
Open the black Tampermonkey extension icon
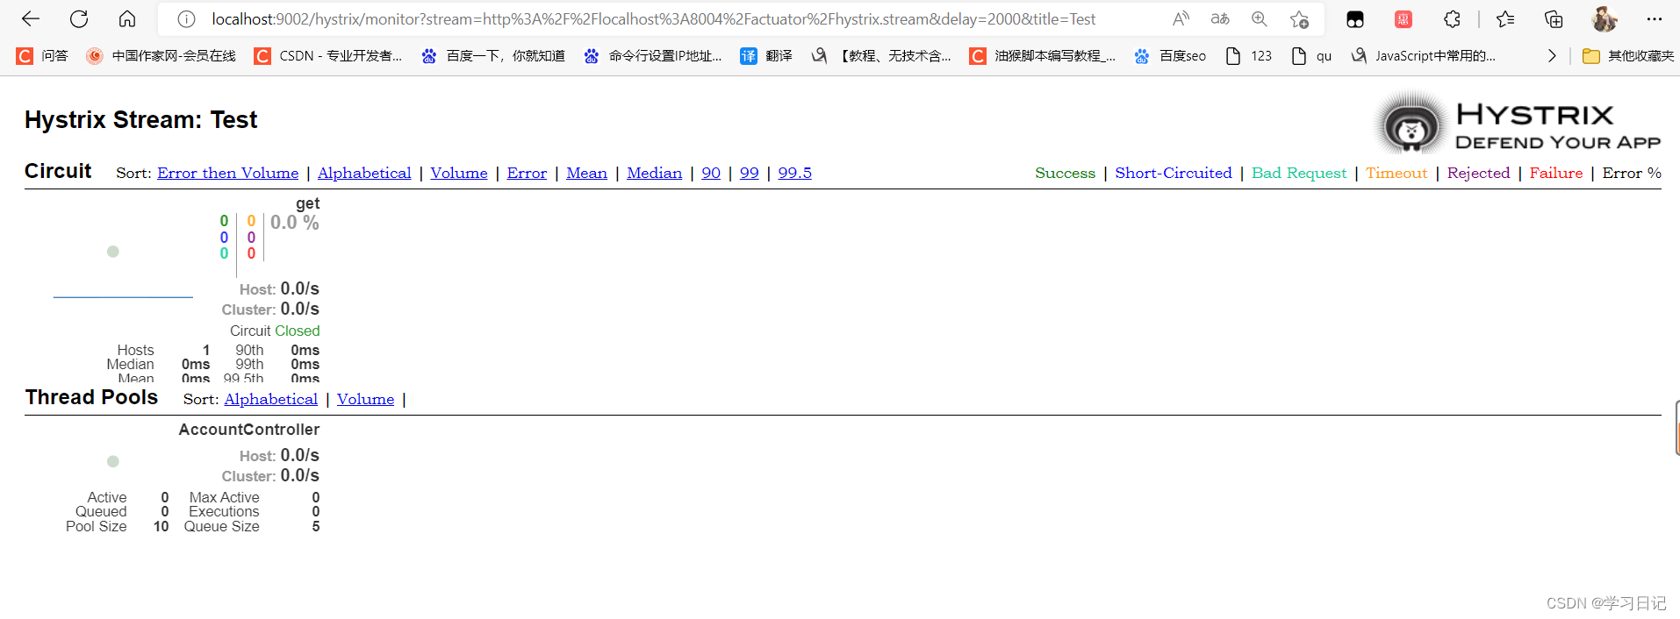point(1355,19)
